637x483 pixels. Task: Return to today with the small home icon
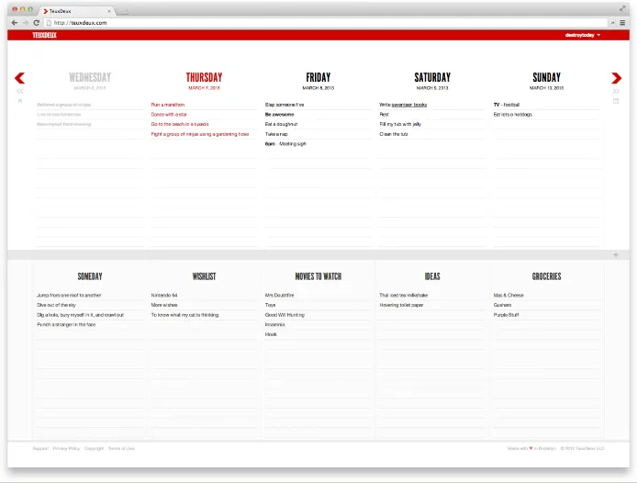tap(20, 101)
